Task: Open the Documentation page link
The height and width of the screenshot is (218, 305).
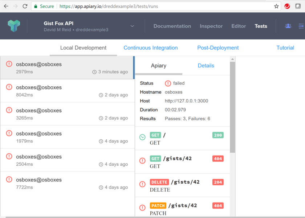Action: [x=172, y=26]
